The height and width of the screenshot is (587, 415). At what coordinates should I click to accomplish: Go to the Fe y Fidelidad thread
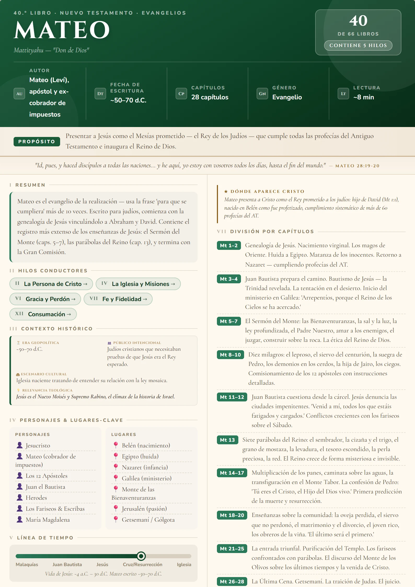click(118, 299)
